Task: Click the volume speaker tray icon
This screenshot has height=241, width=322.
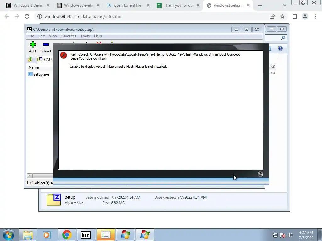Action: [290, 235]
